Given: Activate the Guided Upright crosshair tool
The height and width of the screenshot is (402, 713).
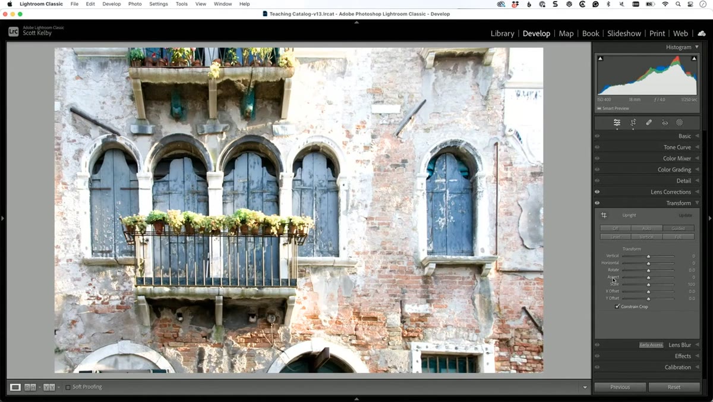Looking at the screenshot, I should 604,215.
